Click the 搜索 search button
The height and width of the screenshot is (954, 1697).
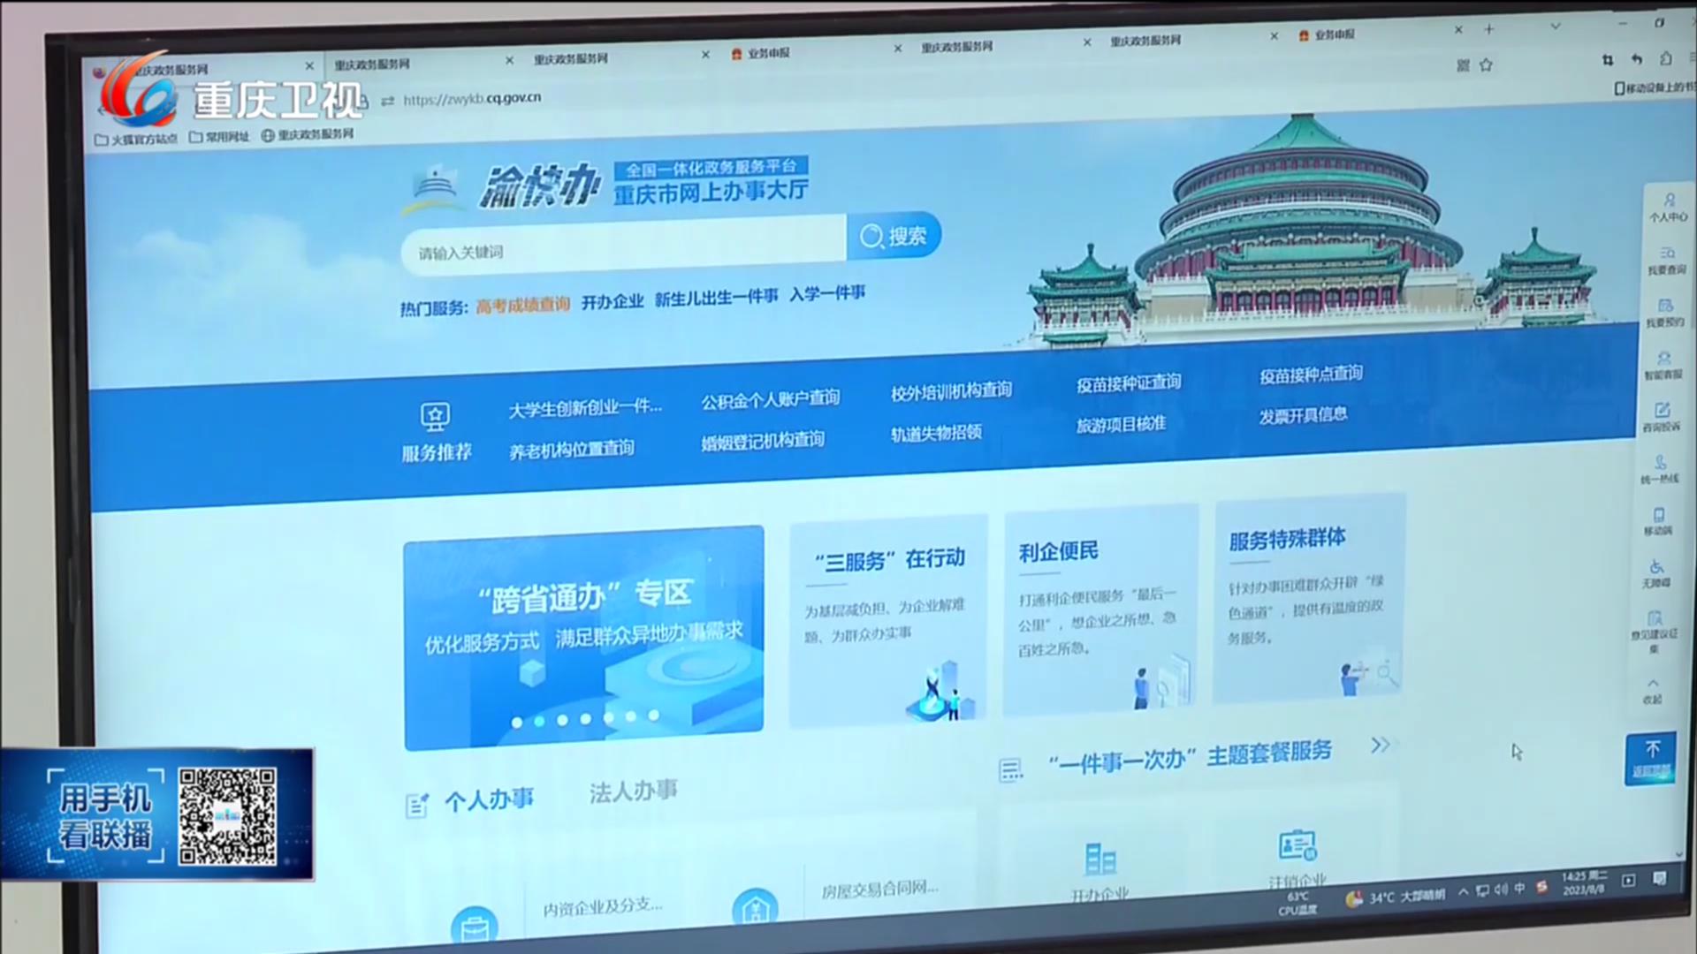point(894,236)
